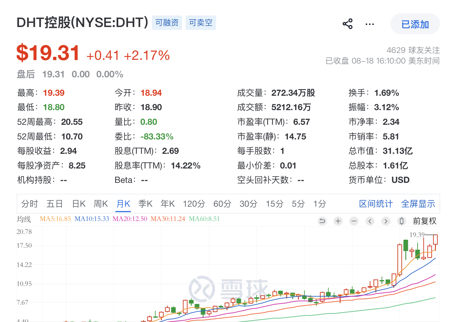Click the 昨收 value 18.90
The image size is (454, 322).
coord(151,107)
